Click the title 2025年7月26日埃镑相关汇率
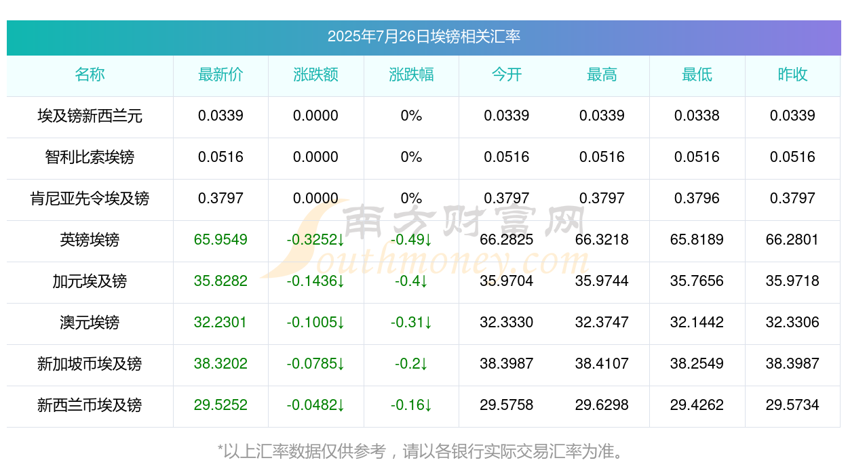Screen dimensions: 848x473 [424, 37]
